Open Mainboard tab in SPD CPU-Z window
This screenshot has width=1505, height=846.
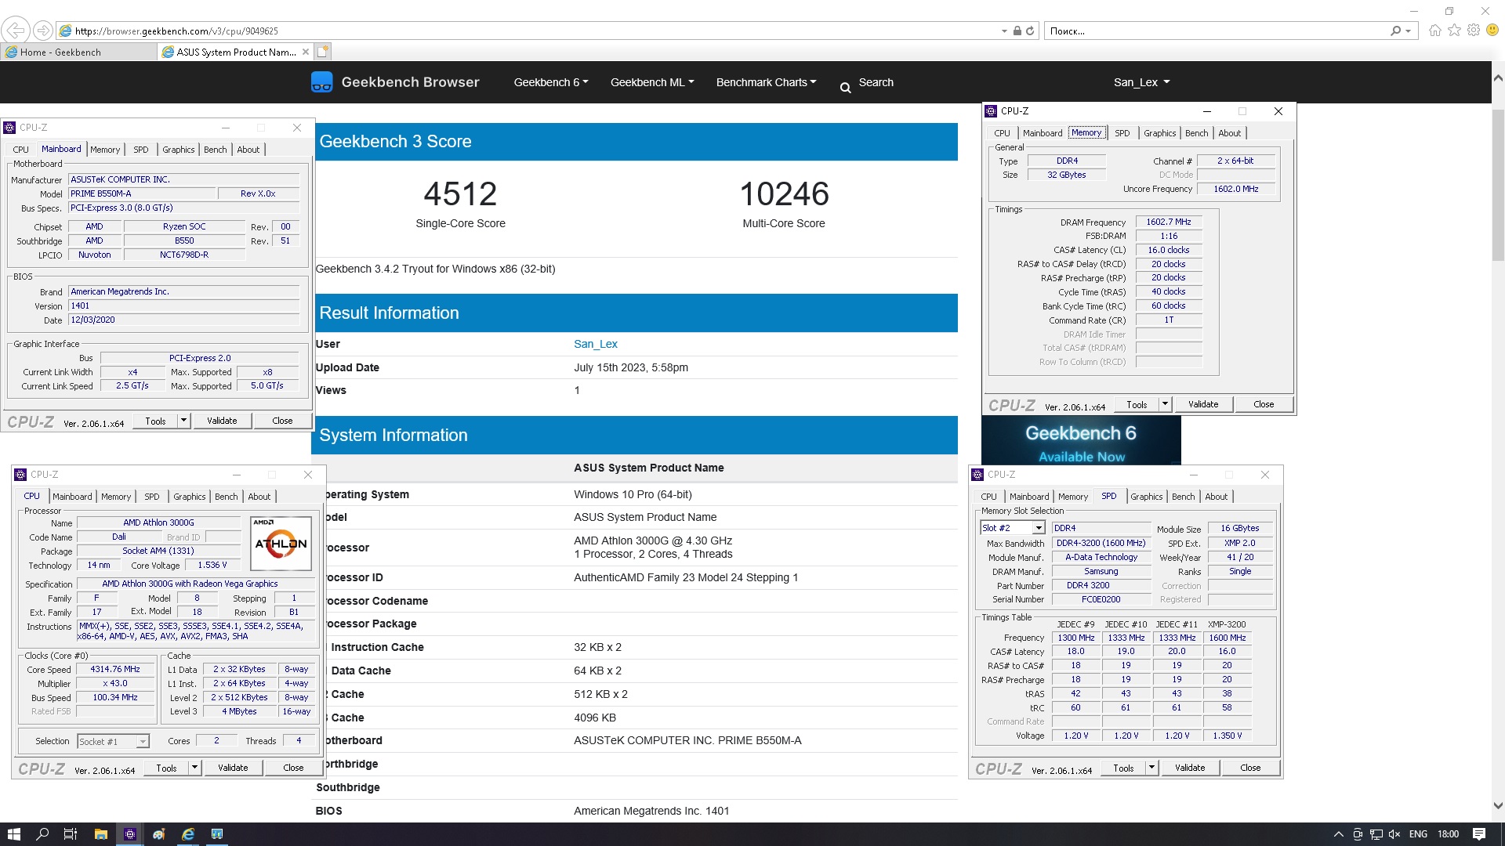click(x=1028, y=497)
